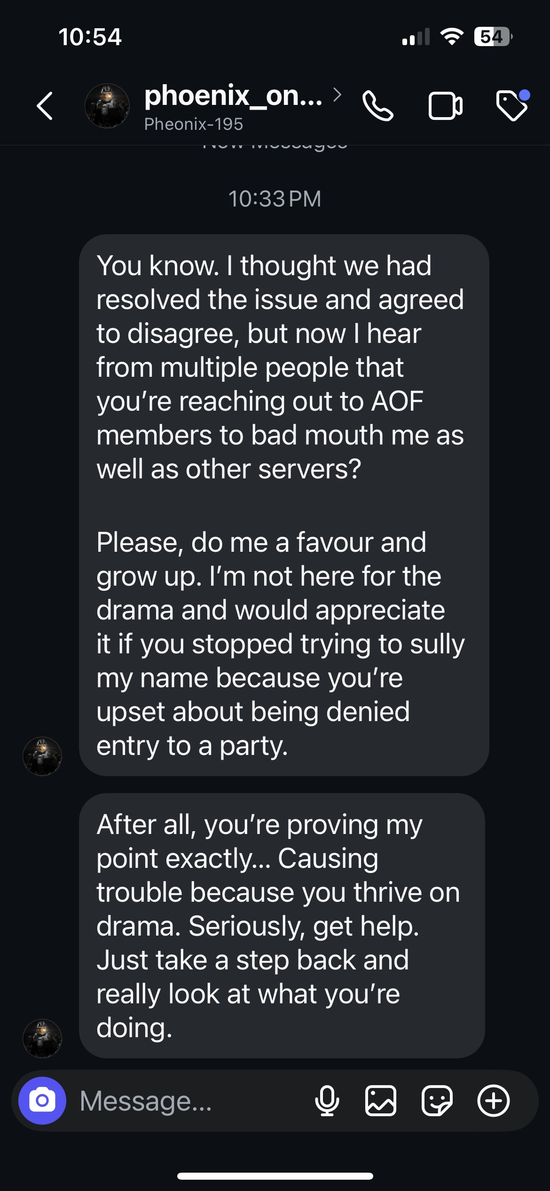Tap the 10:33 PM timestamp
This screenshot has height=1191, width=550.
tap(275, 198)
